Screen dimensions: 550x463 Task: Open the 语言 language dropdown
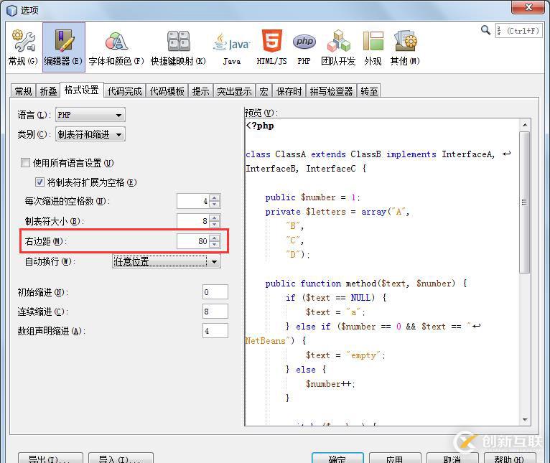pyautogui.click(x=90, y=115)
